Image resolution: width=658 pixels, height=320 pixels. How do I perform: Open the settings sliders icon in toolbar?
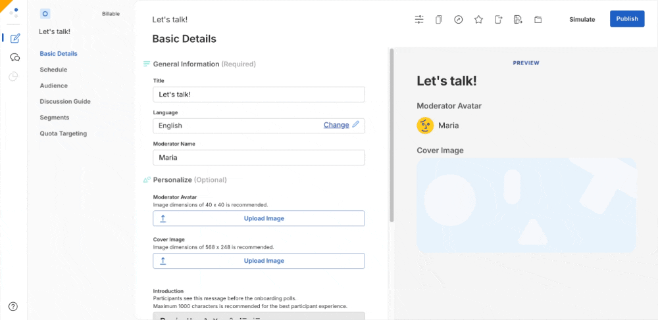pyautogui.click(x=419, y=19)
